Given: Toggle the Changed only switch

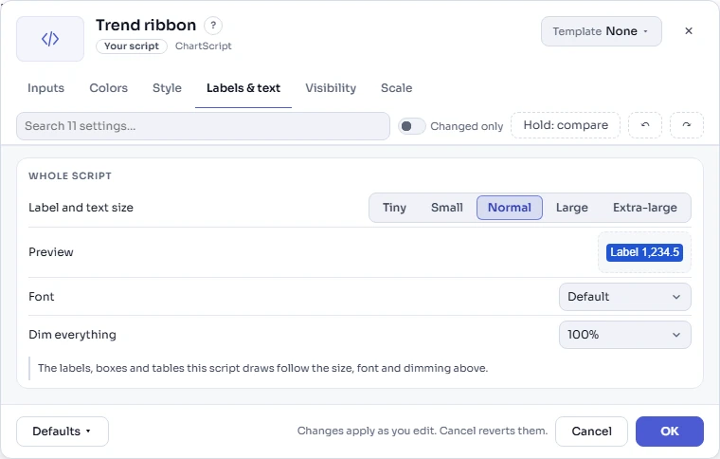Looking at the screenshot, I should (x=411, y=126).
